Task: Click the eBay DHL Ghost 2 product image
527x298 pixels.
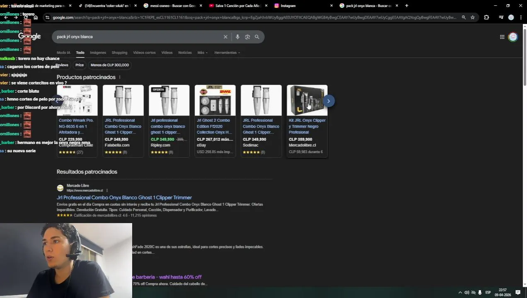Action: [x=215, y=101]
